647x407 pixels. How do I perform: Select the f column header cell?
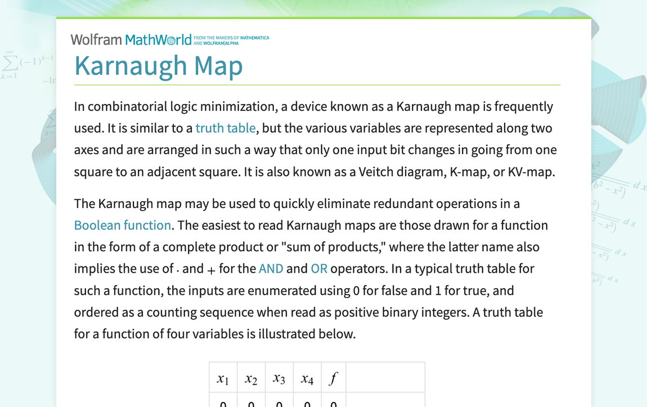333,378
